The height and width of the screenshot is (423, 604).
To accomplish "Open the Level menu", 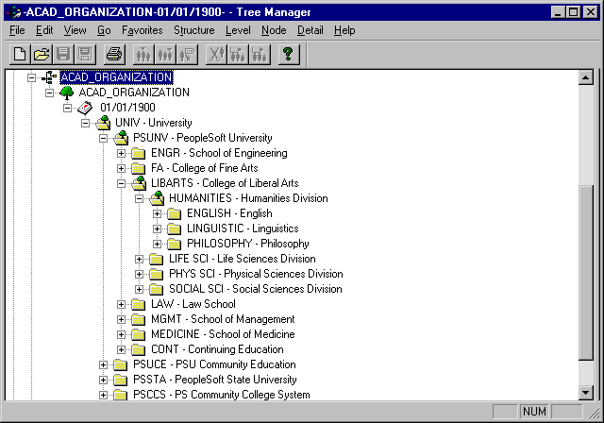I will pos(238,30).
